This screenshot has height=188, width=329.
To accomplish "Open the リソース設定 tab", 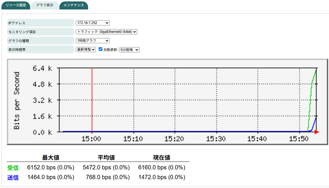I will [15, 5].
